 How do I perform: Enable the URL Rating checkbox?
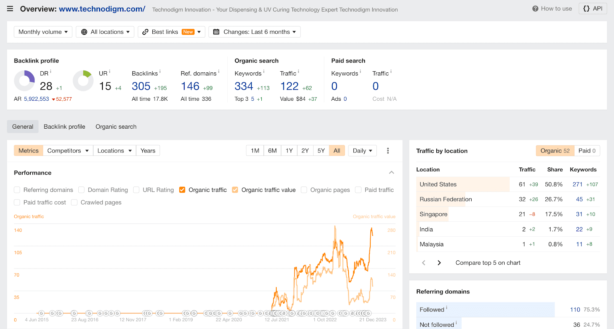click(136, 190)
